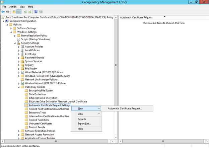Click the blue Help toolbar icon

pyautogui.click(x=36, y=11)
